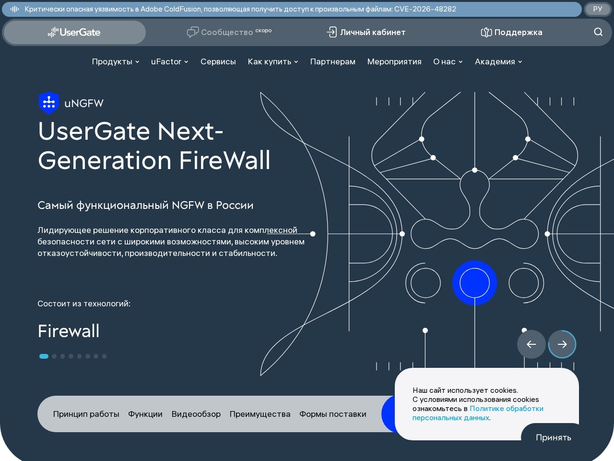Screen dimensions: 614x461
Task: Go to next slide with right arrow
Action: [x=562, y=344]
